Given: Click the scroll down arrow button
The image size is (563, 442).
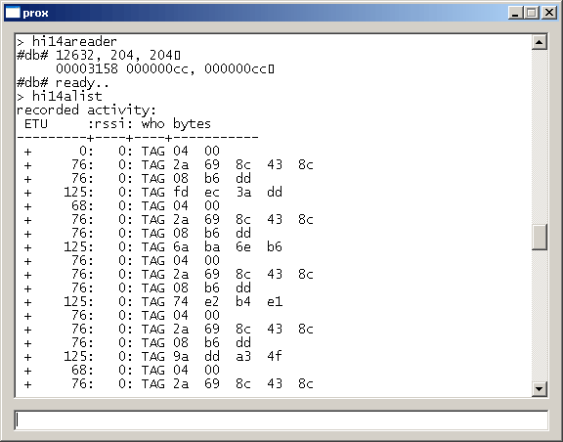Looking at the screenshot, I should pos(540,388).
